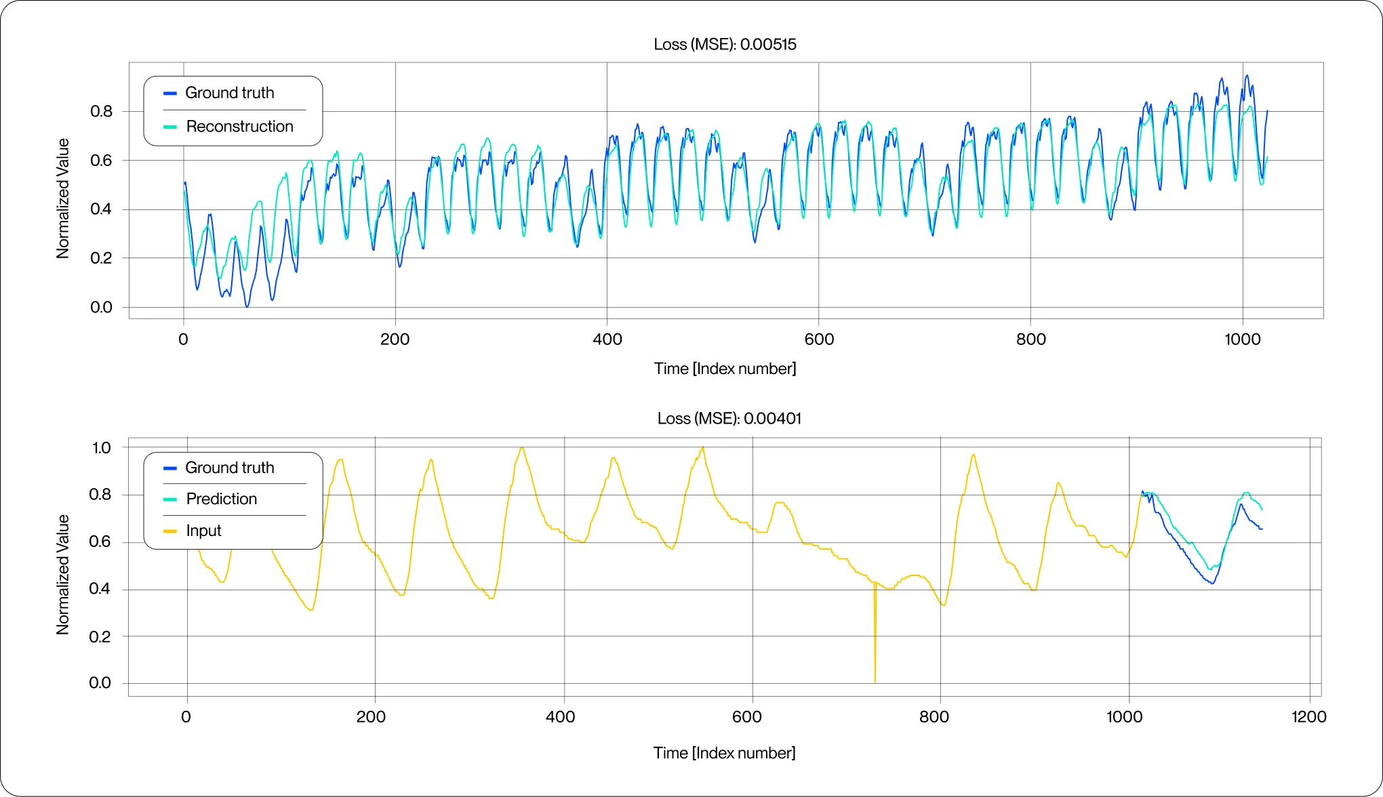Click teal Reconstruction swatch in top legend
Screen dimensions: 1383x797
click(x=170, y=127)
